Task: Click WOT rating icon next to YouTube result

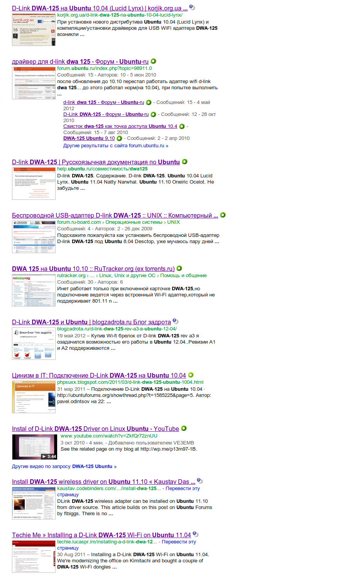Action: pyautogui.click(x=184, y=428)
